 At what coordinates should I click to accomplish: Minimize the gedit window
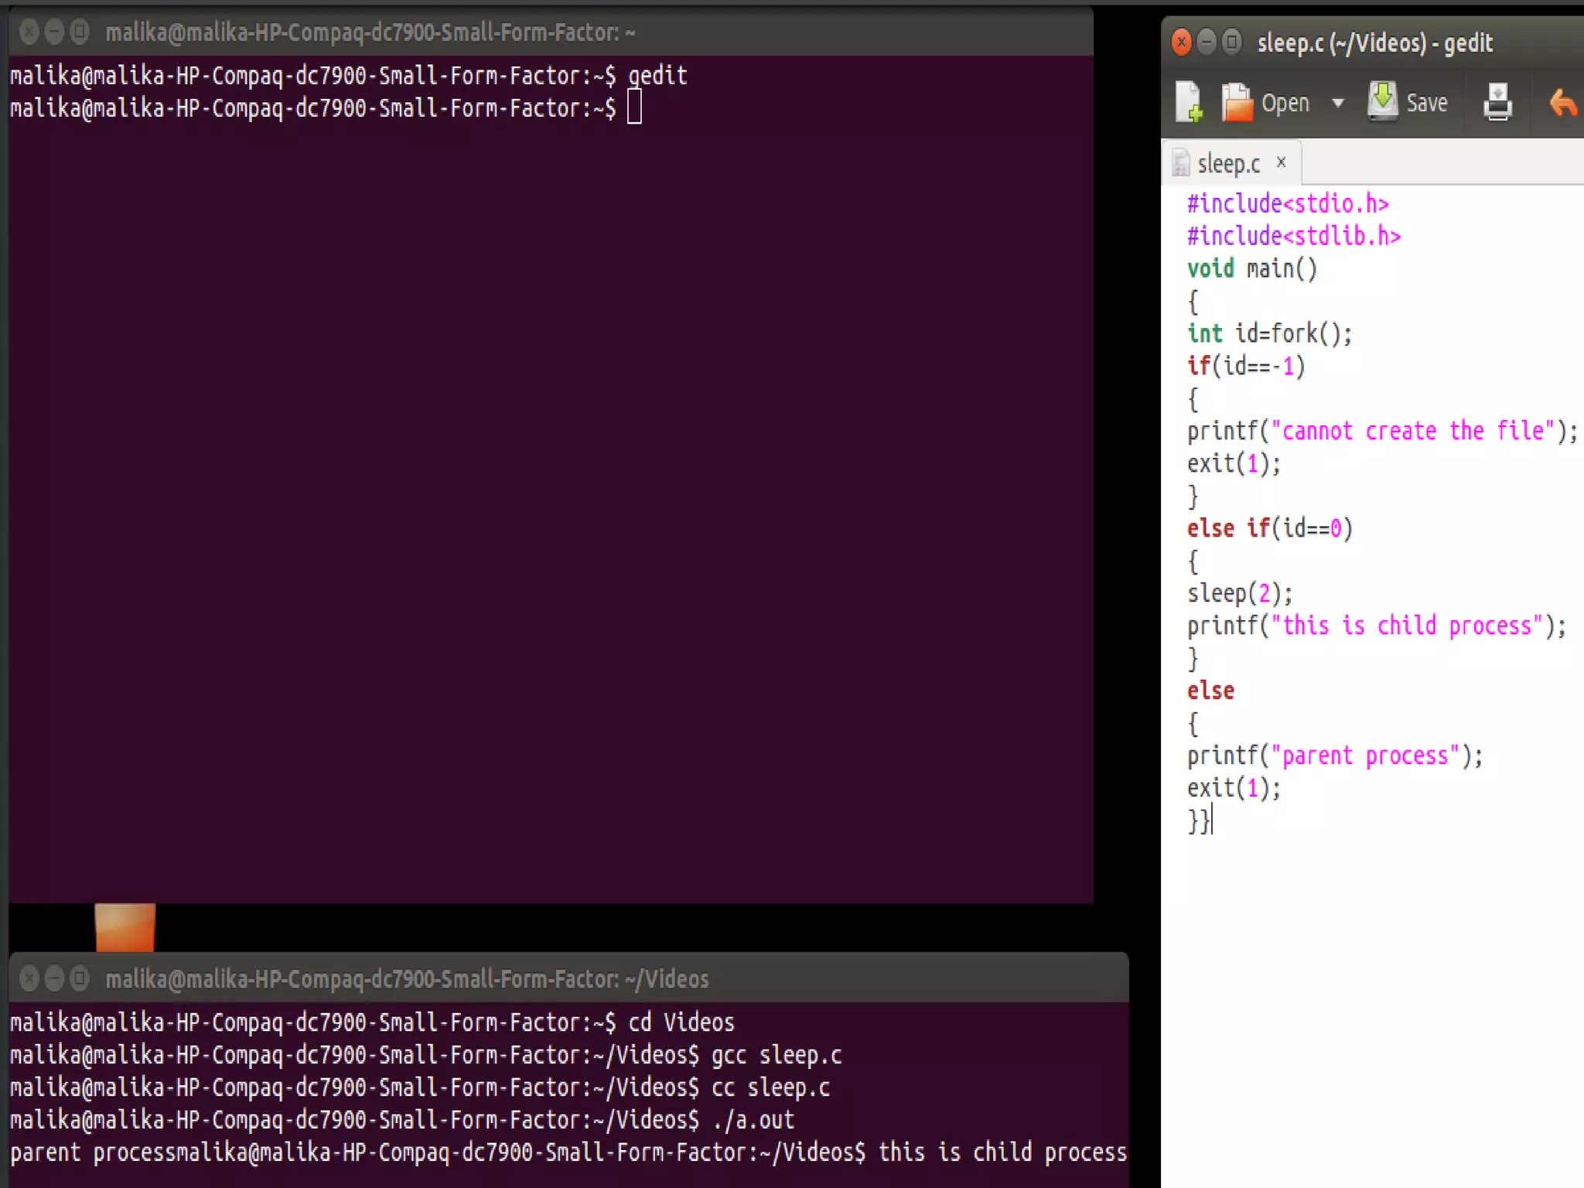pos(1207,42)
